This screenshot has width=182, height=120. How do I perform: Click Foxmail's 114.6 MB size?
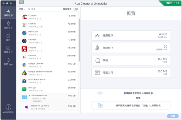[x=71, y=56]
